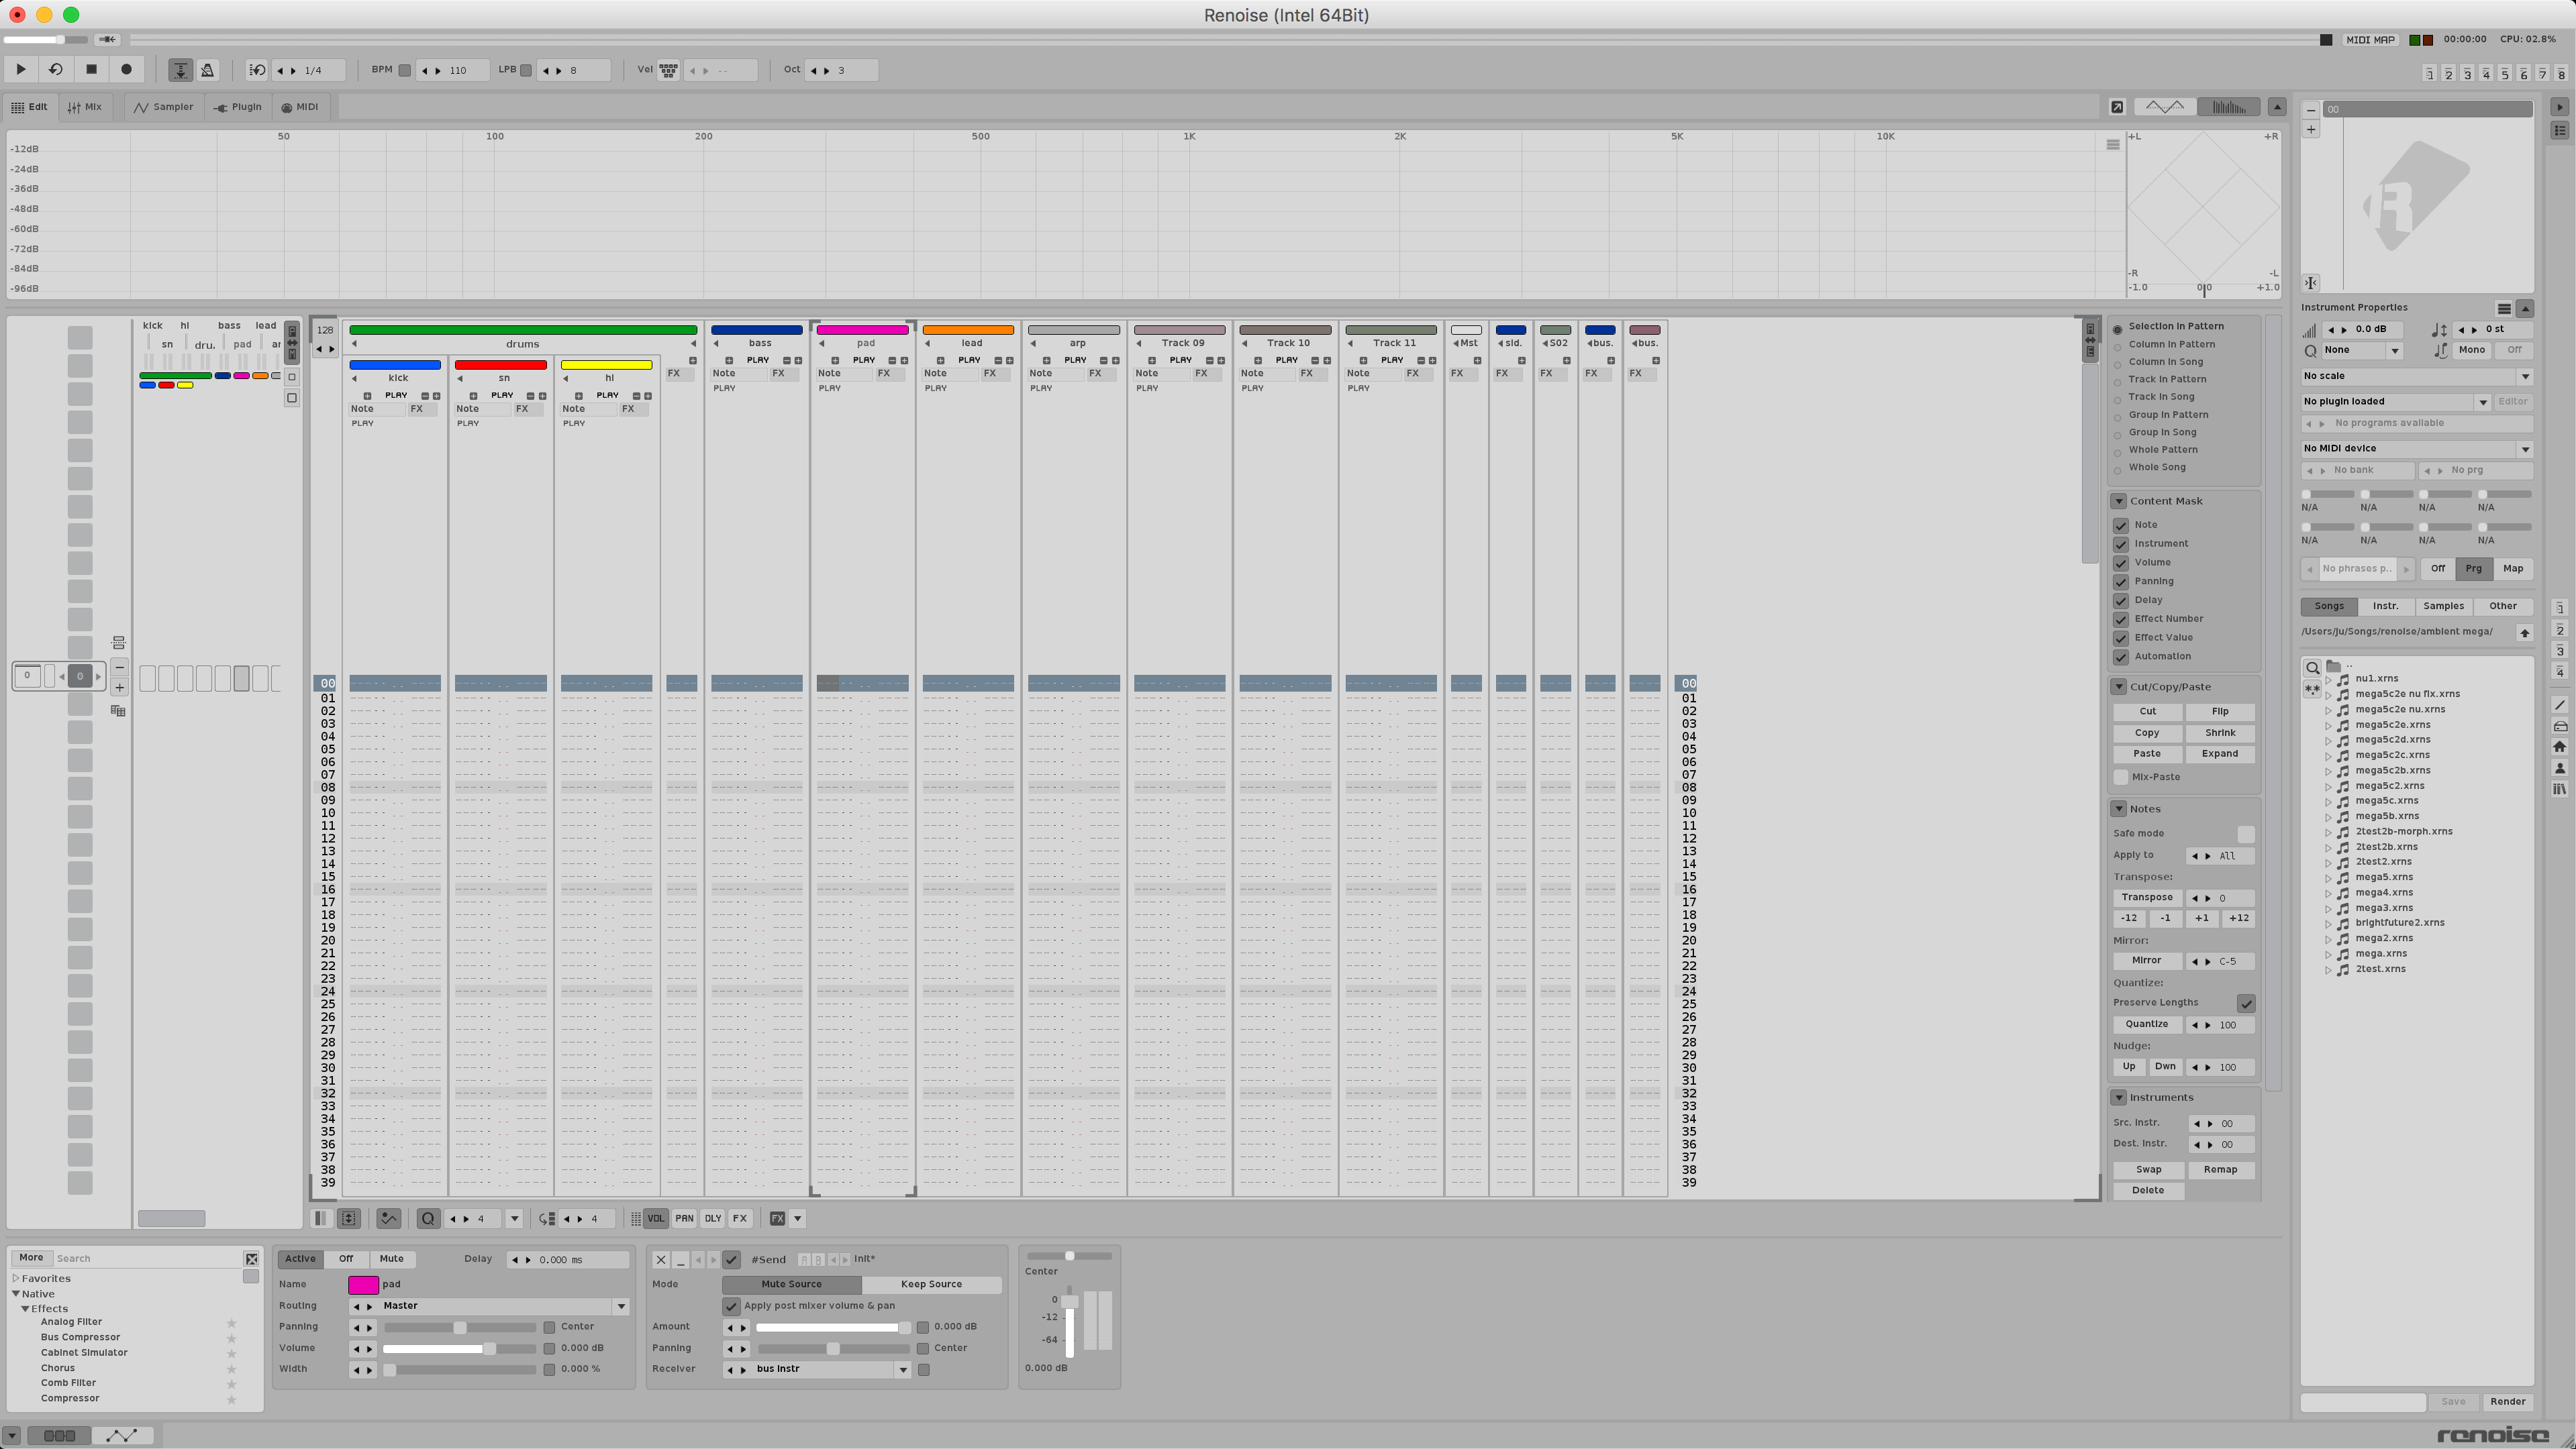This screenshot has height=1449, width=2576.
Task: Stop playback with the Stop button
Action: 91,69
